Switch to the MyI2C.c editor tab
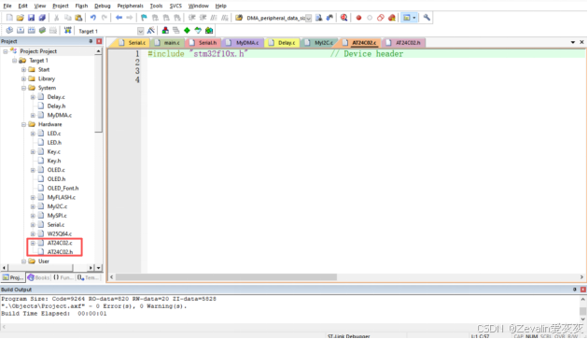 (320, 43)
